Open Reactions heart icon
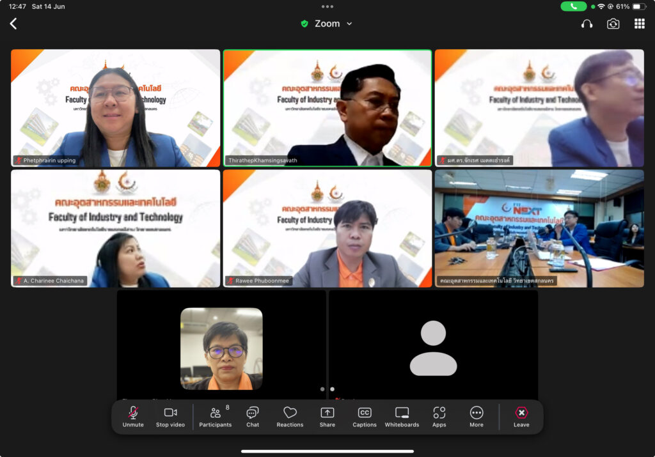Screen dimensions: 655x457 (290, 417)
